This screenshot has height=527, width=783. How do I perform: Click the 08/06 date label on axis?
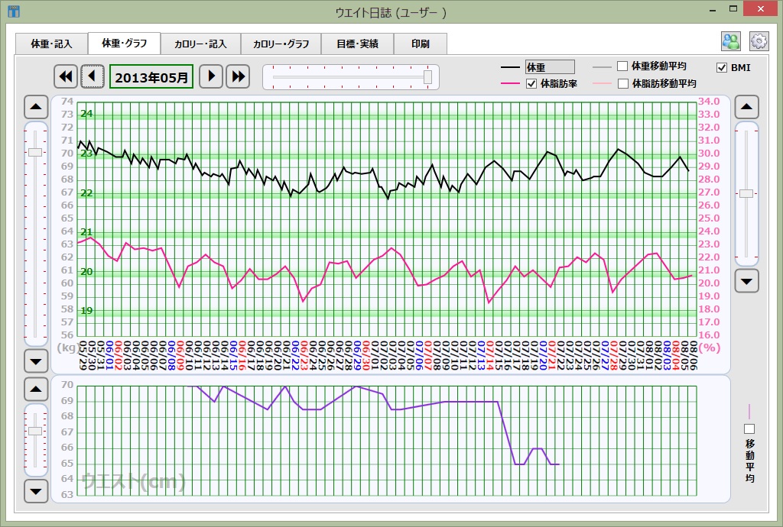692,355
